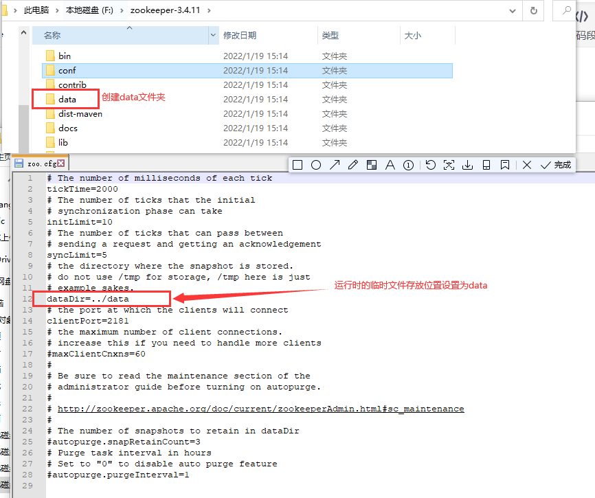Click the Explorer search magnifier icon

[x=567, y=10]
